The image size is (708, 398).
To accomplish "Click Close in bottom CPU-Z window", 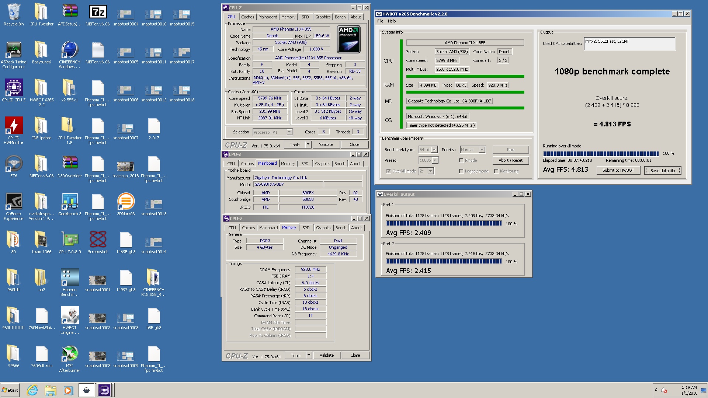I will pyautogui.click(x=355, y=355).
